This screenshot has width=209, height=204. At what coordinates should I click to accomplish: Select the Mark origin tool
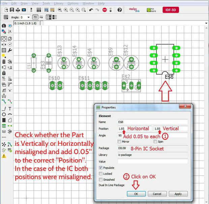pos(10,32)
